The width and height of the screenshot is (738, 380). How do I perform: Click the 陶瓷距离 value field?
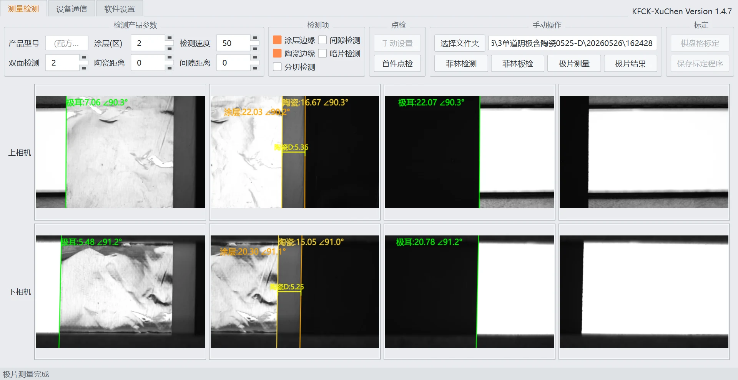148,63
